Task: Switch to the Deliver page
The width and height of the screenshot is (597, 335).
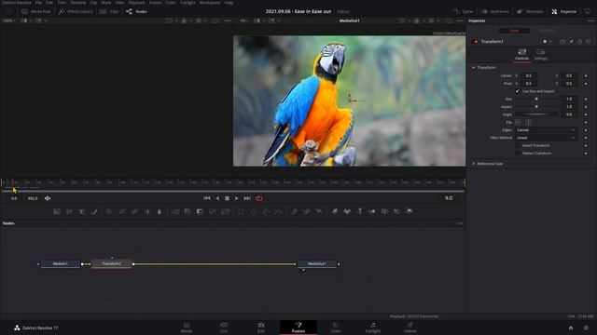Action: tap(410, 328)
